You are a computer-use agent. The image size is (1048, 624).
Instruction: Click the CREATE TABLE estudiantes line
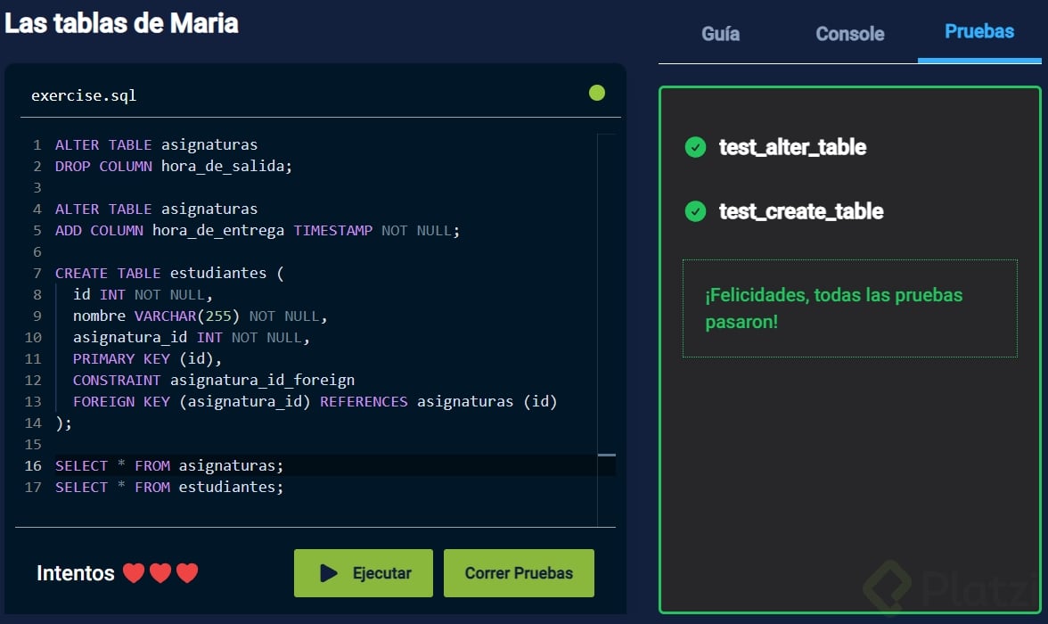pyautogui.click(x=169, y=273)
